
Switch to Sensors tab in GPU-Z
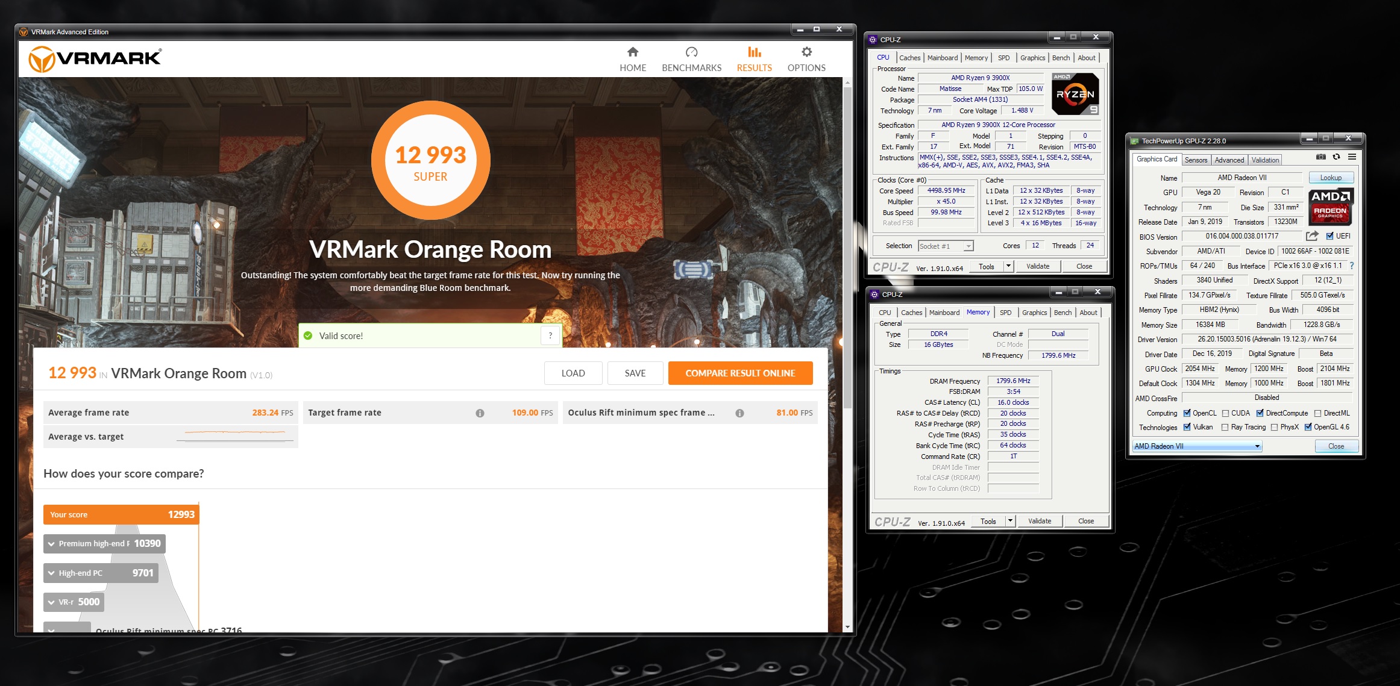click(1196, 160)
